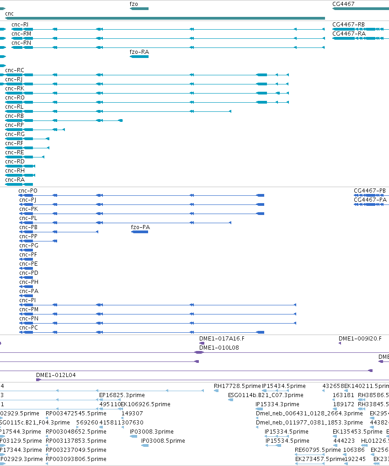Select the cnc-PJ protein label
389x466 pixels.
[x=28, y=200]
